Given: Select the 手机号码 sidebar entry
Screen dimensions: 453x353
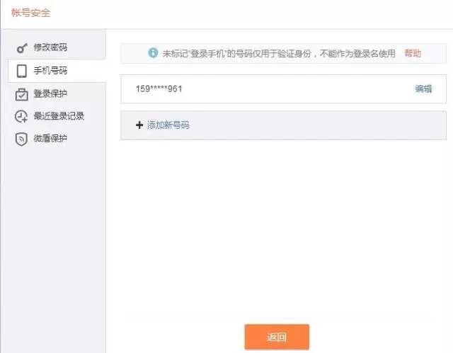Looking at the screenshot, I should 57,71.
